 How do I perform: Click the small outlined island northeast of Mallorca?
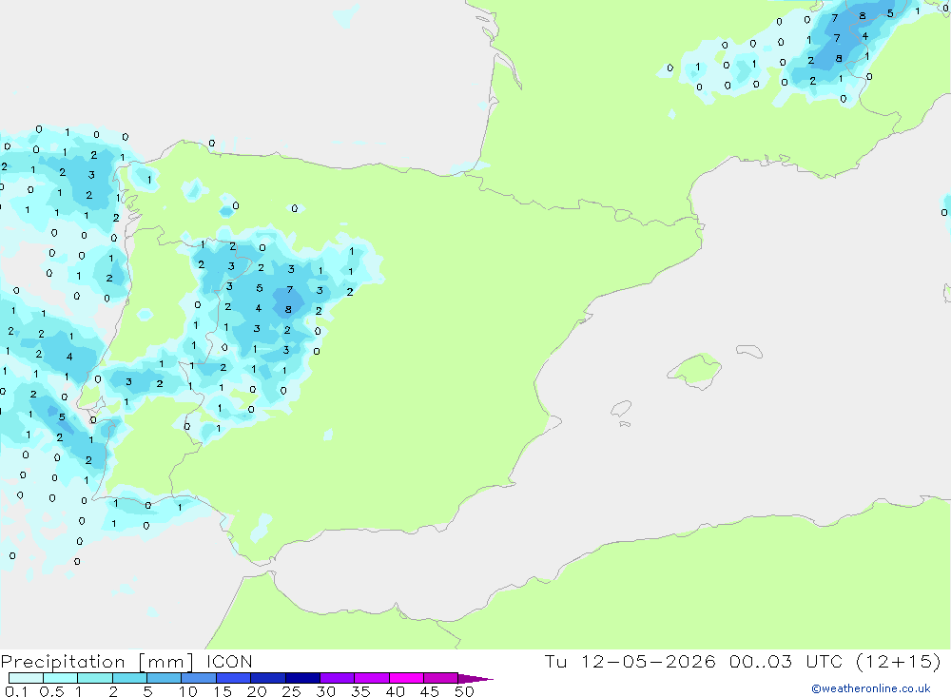[x=749, y=351]
